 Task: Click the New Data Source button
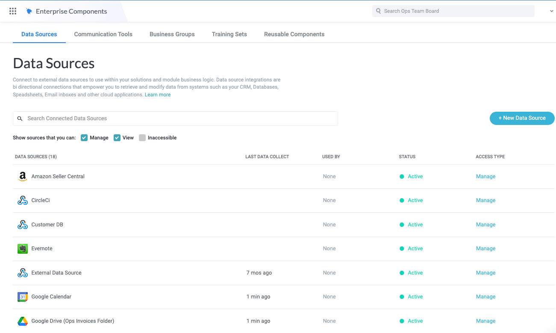522,118
